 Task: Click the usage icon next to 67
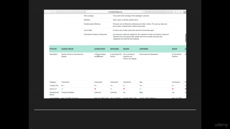click(x=64, y=86)
